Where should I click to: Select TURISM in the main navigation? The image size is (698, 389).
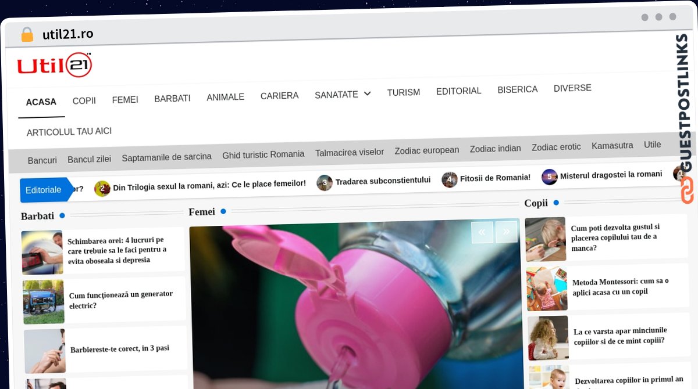click(404, 92)
